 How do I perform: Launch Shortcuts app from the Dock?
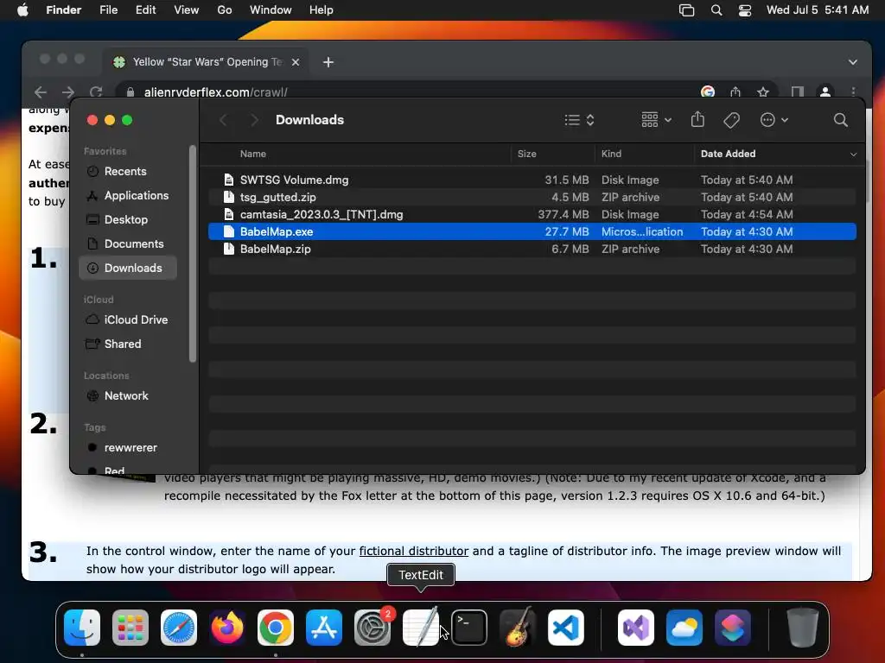click(x=733, y=628)
